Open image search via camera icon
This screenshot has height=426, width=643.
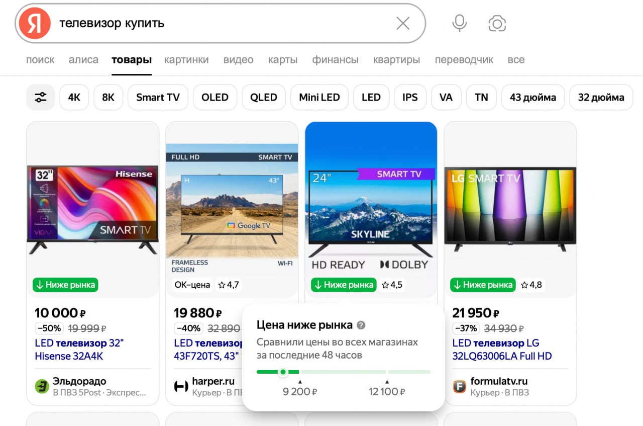(x=497, y=24)
